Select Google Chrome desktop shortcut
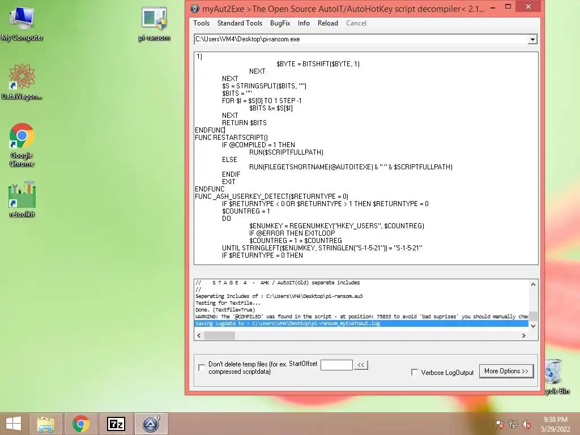Image resolution: width=580 pixels, height=435 pixels. 22,145
